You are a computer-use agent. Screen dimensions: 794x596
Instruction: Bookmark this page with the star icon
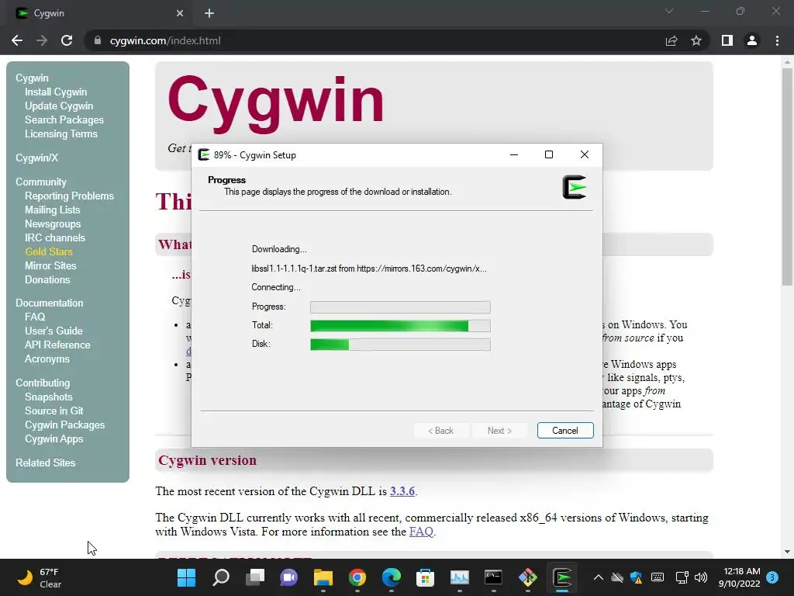pos(696,40)
